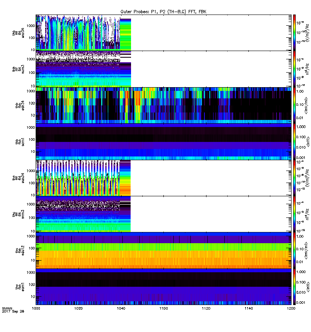Viewport: 311px width, 332px height.
Task: Click the "thc fff 64 eac34" panel label
Action: click(18, 178)
